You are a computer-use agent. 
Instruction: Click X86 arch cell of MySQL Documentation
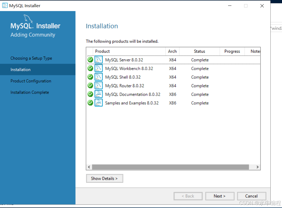coord(173,94)
